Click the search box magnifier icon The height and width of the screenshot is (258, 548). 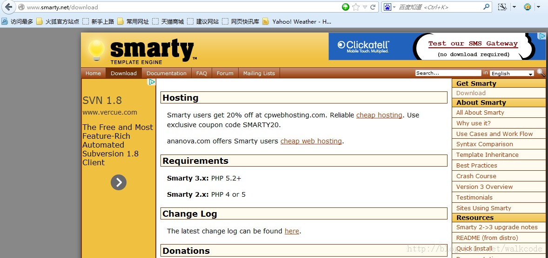coord(487,6)
